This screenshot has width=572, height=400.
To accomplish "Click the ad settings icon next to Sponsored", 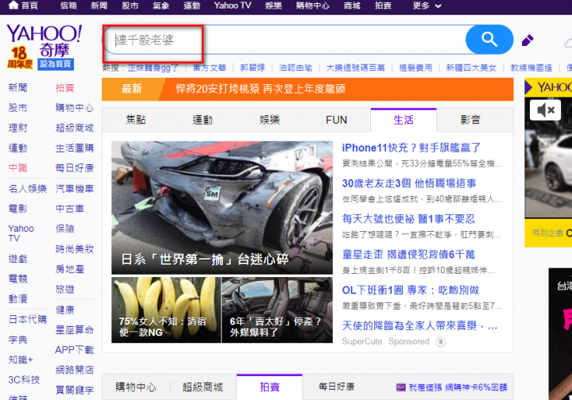I will pos(441,342).
